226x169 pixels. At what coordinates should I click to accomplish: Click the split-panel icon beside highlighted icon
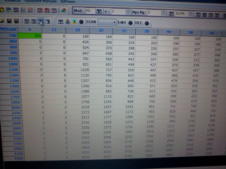(48, 22)
